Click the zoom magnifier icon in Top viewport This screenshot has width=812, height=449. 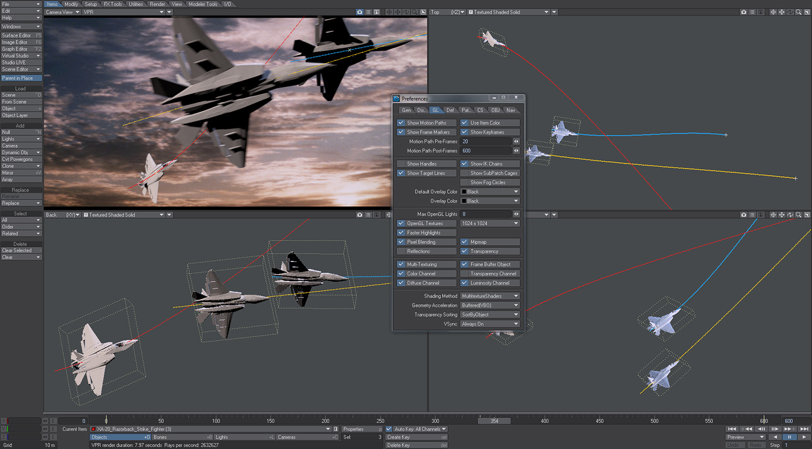[798, 12]
